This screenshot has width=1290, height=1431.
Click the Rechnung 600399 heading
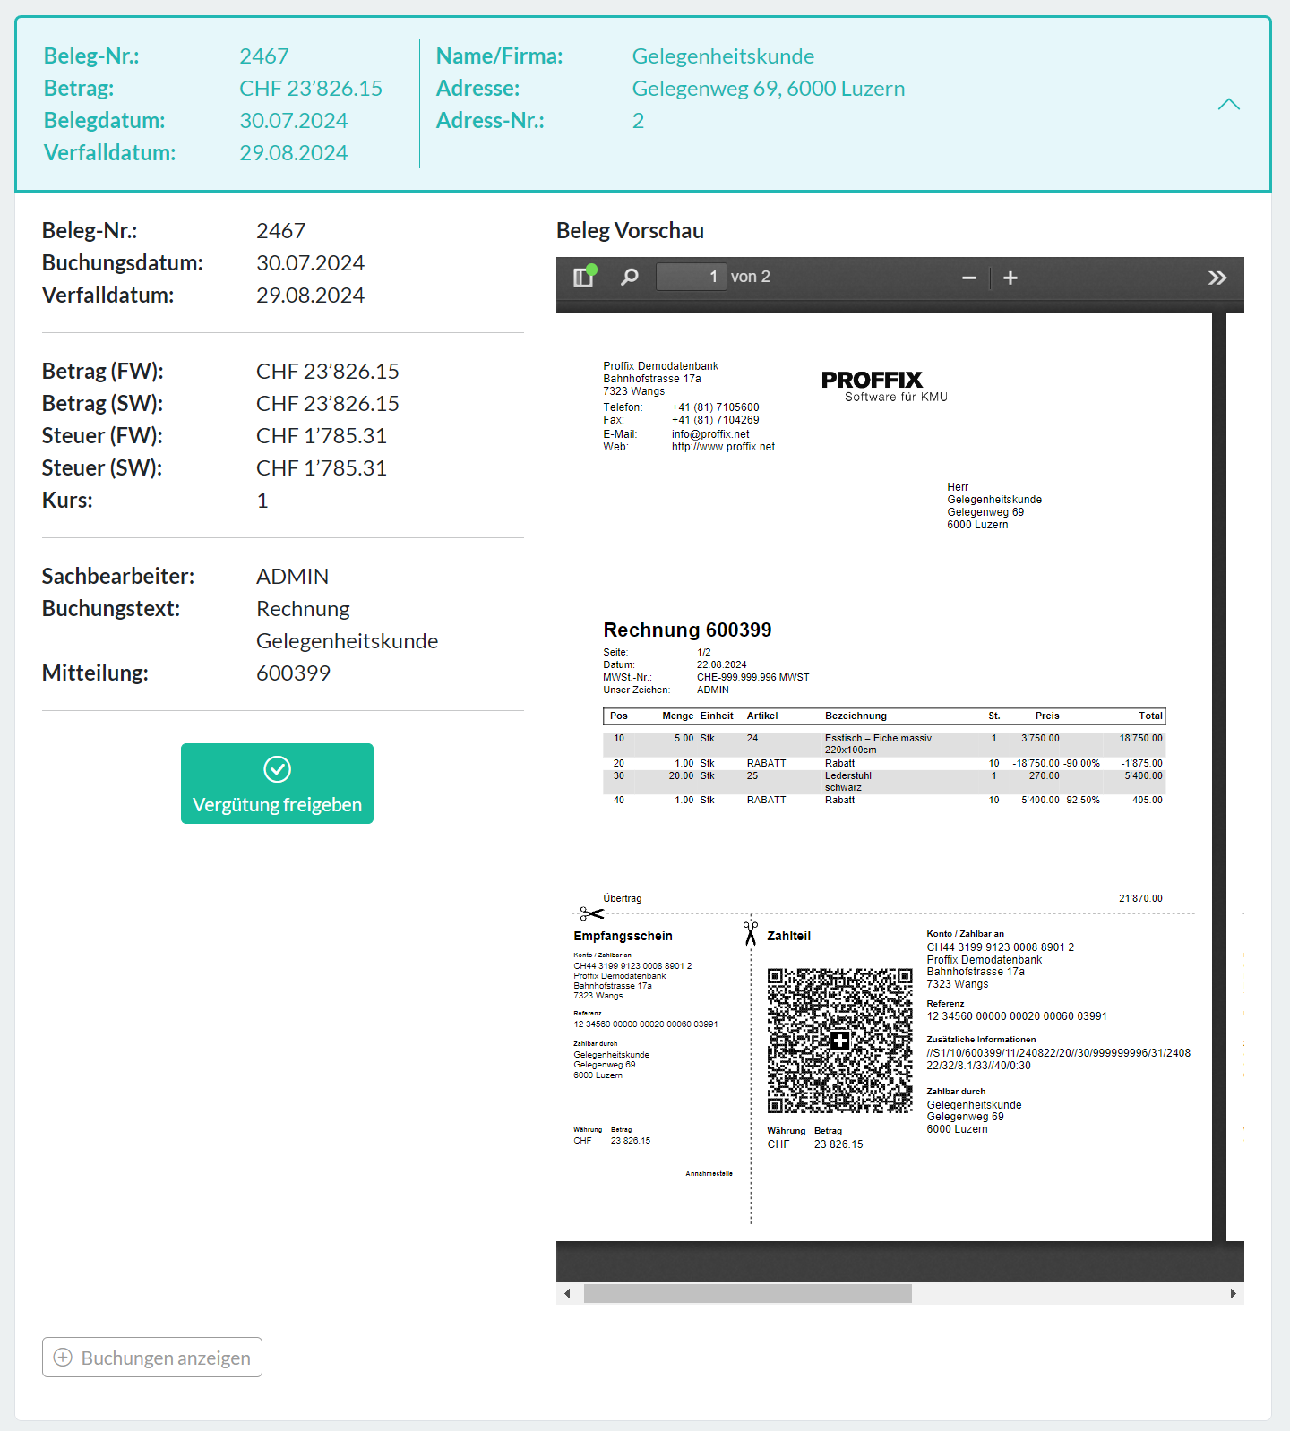pyautogui.click(x=687, y=630)
